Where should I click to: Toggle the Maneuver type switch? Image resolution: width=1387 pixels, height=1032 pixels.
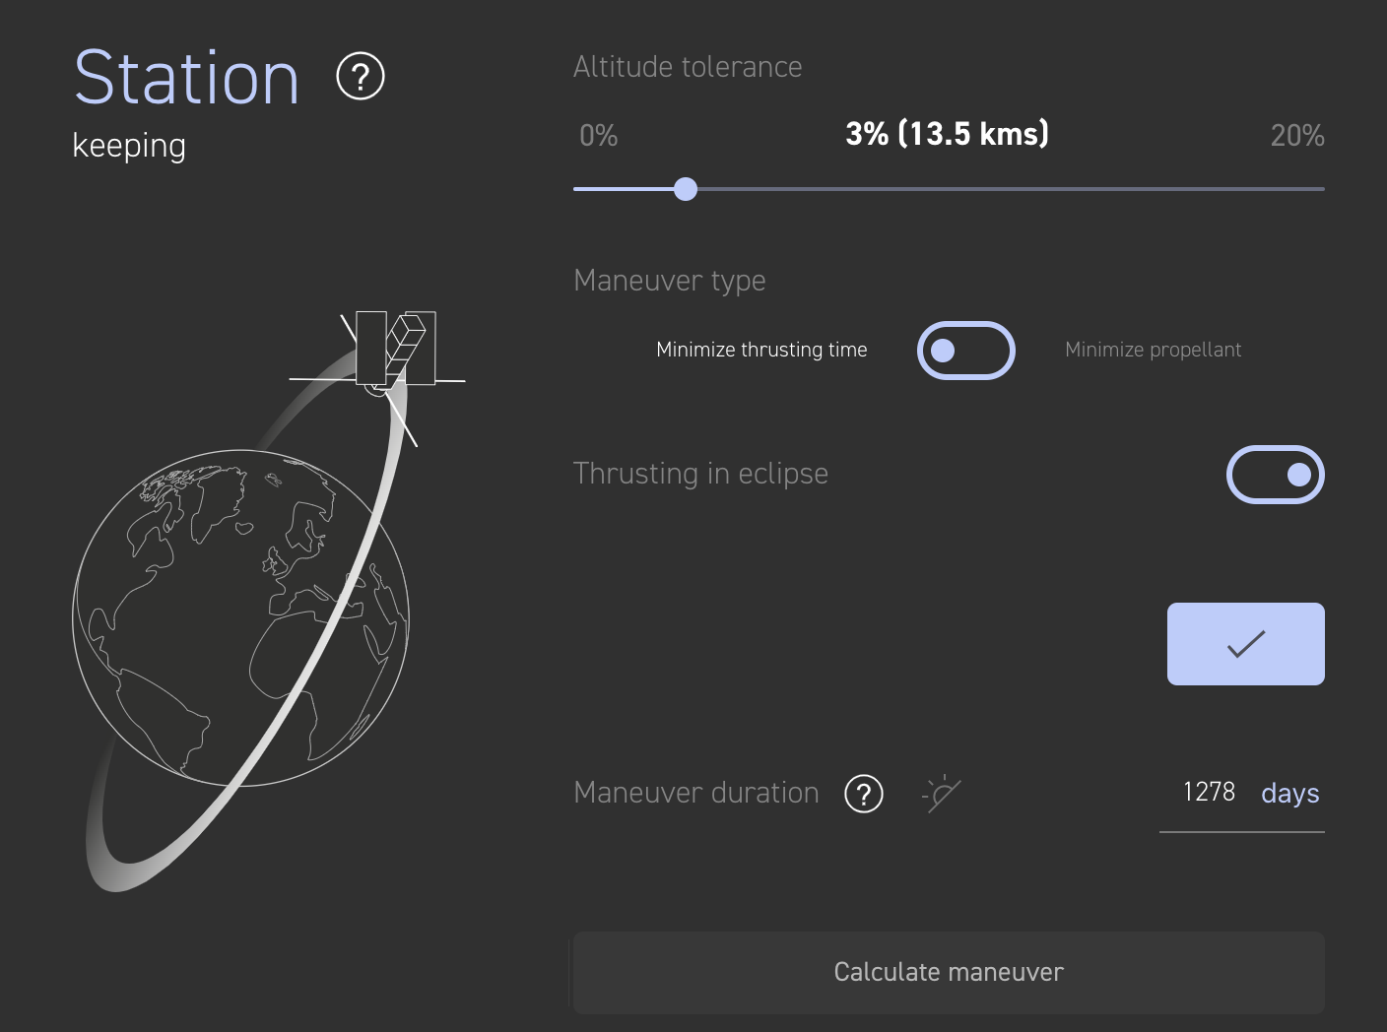[x=965, y=351]
